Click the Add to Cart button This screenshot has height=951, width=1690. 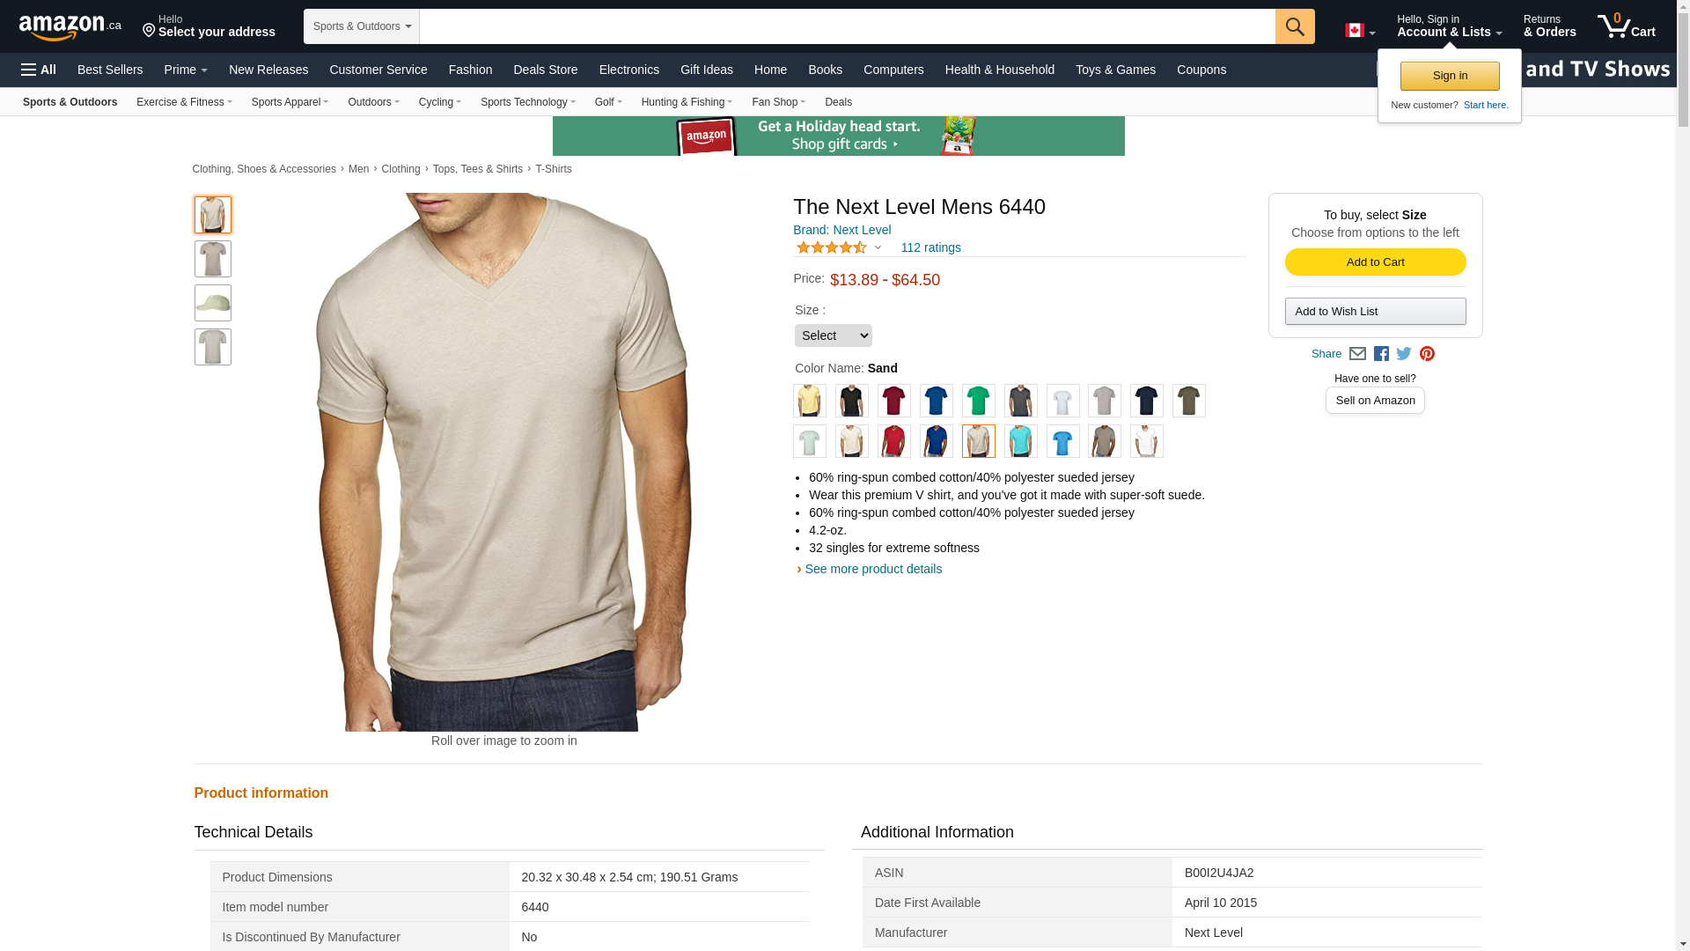coord(1375,262)
